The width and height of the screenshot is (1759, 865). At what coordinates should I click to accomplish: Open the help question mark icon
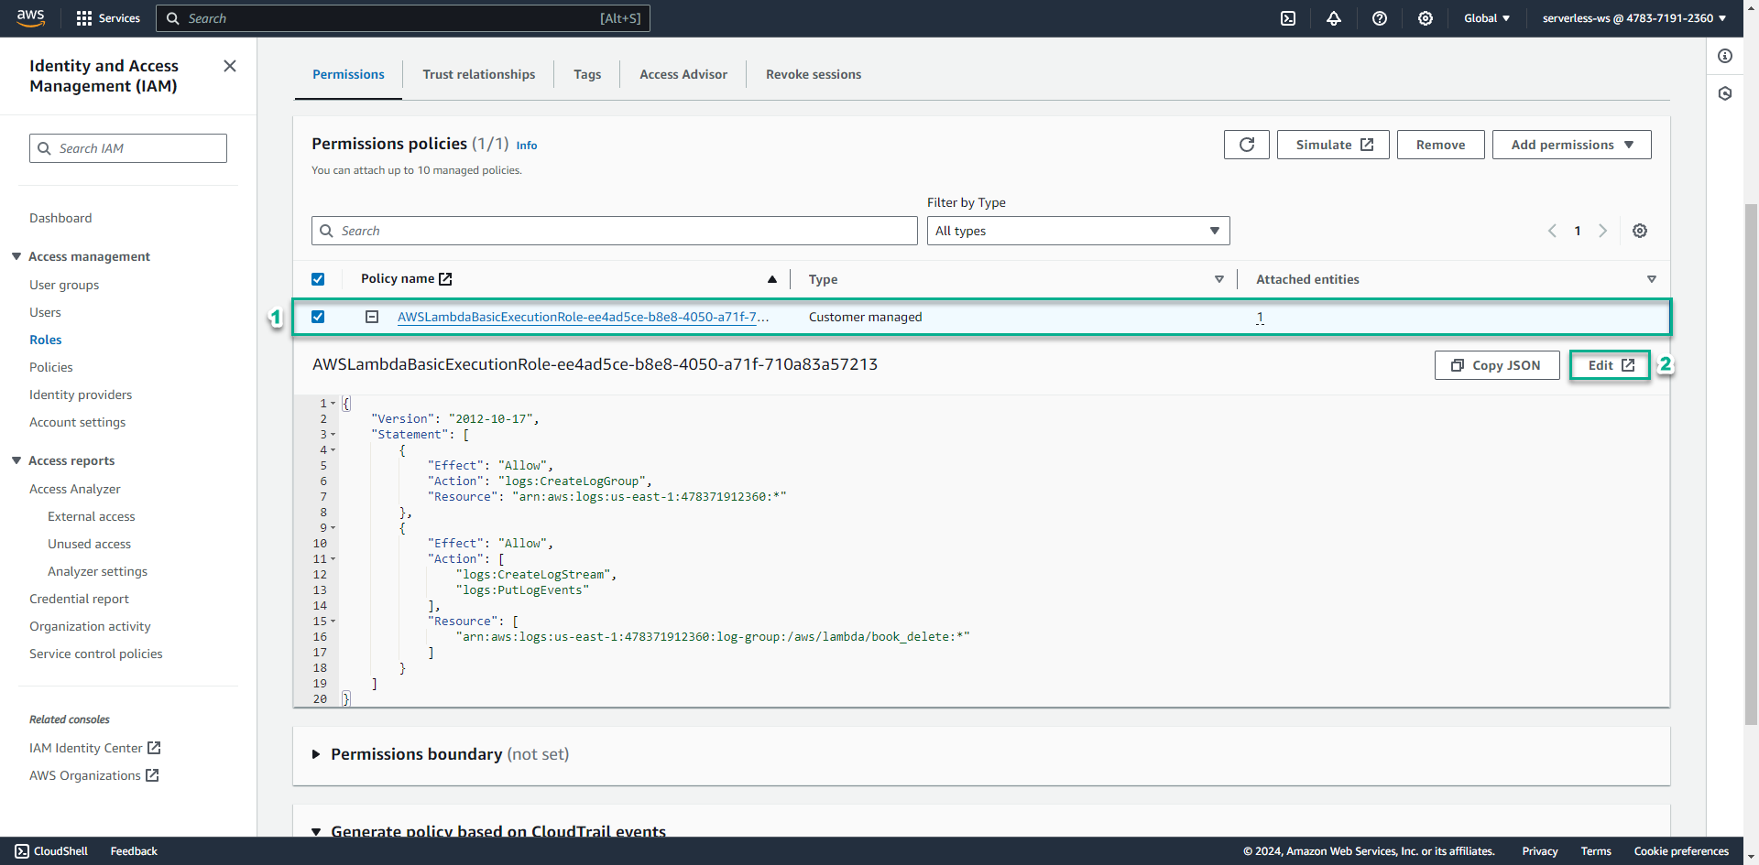[1380, 18]
